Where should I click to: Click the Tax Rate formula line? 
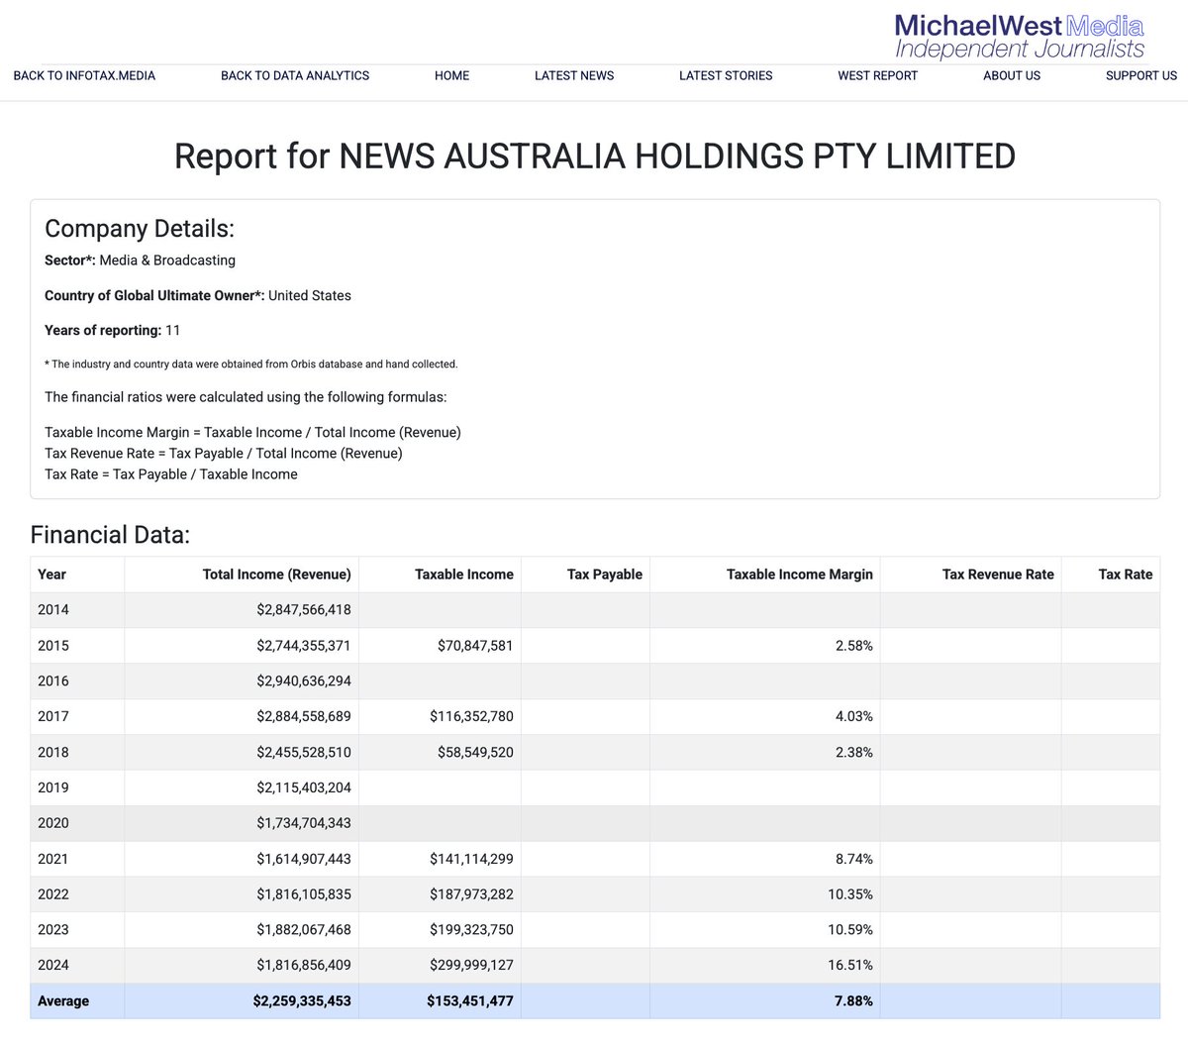tap(171, 474)
